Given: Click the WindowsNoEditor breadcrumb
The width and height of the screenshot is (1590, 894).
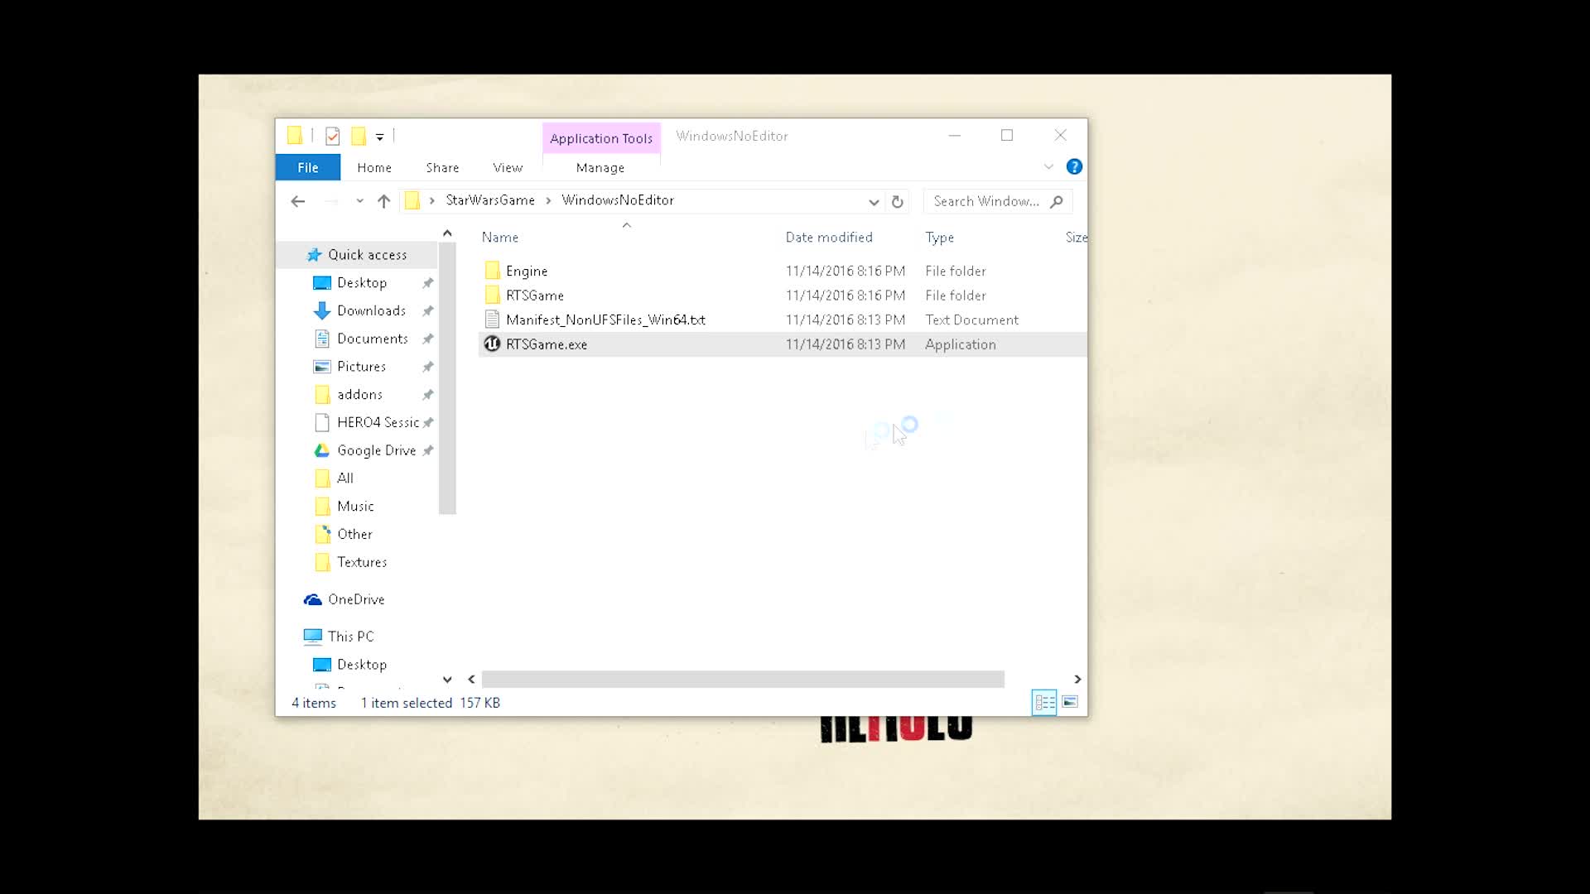Looking at the screenshot, I should coord(618,200).
